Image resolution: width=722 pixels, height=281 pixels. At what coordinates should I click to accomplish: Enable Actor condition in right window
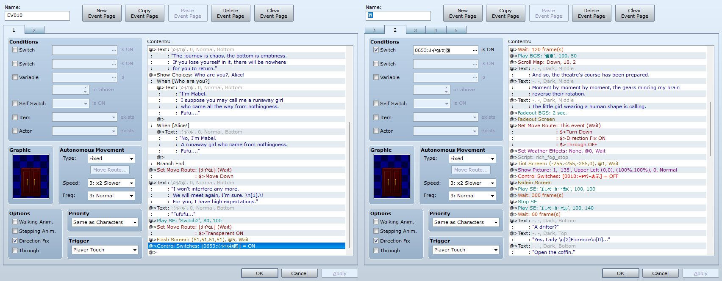point(376,131)
